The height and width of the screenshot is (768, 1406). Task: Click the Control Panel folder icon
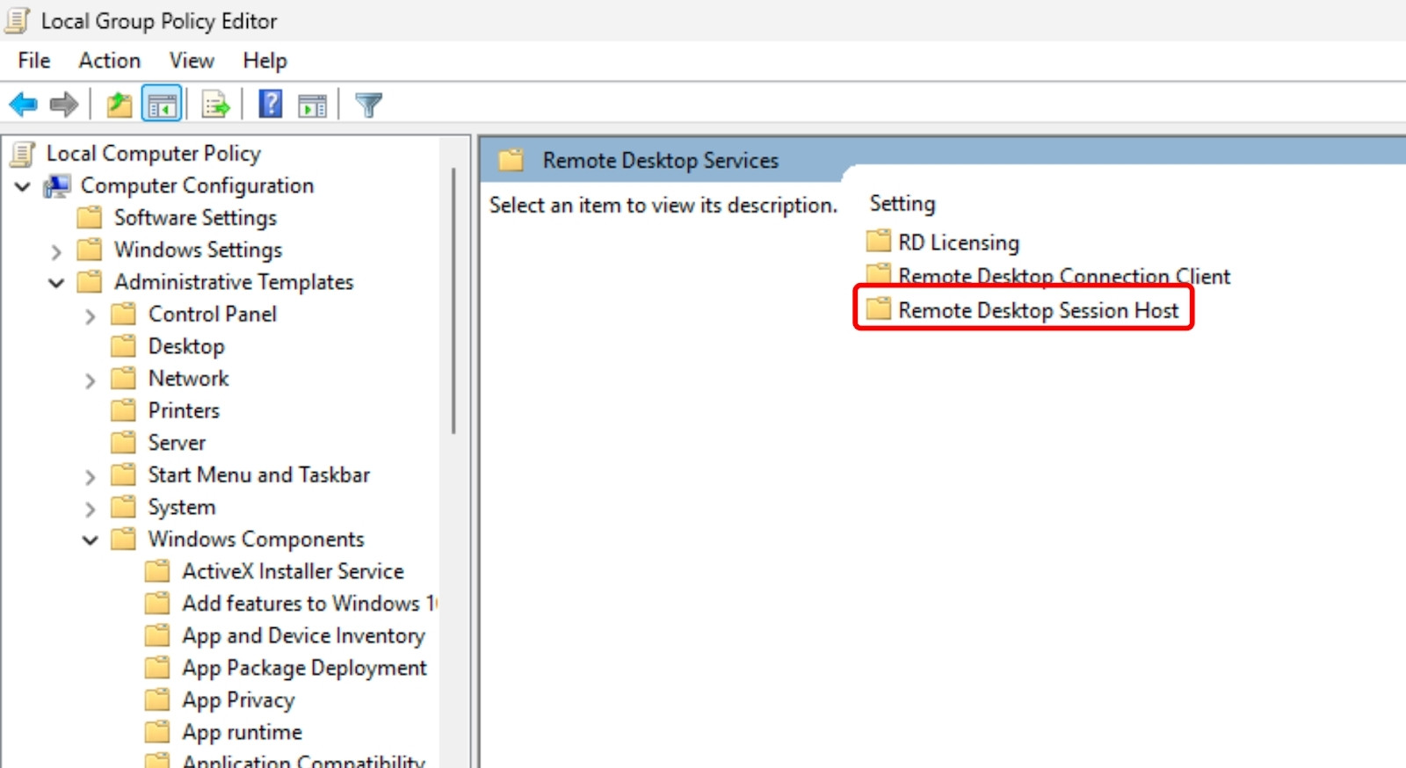pos(123,315)
